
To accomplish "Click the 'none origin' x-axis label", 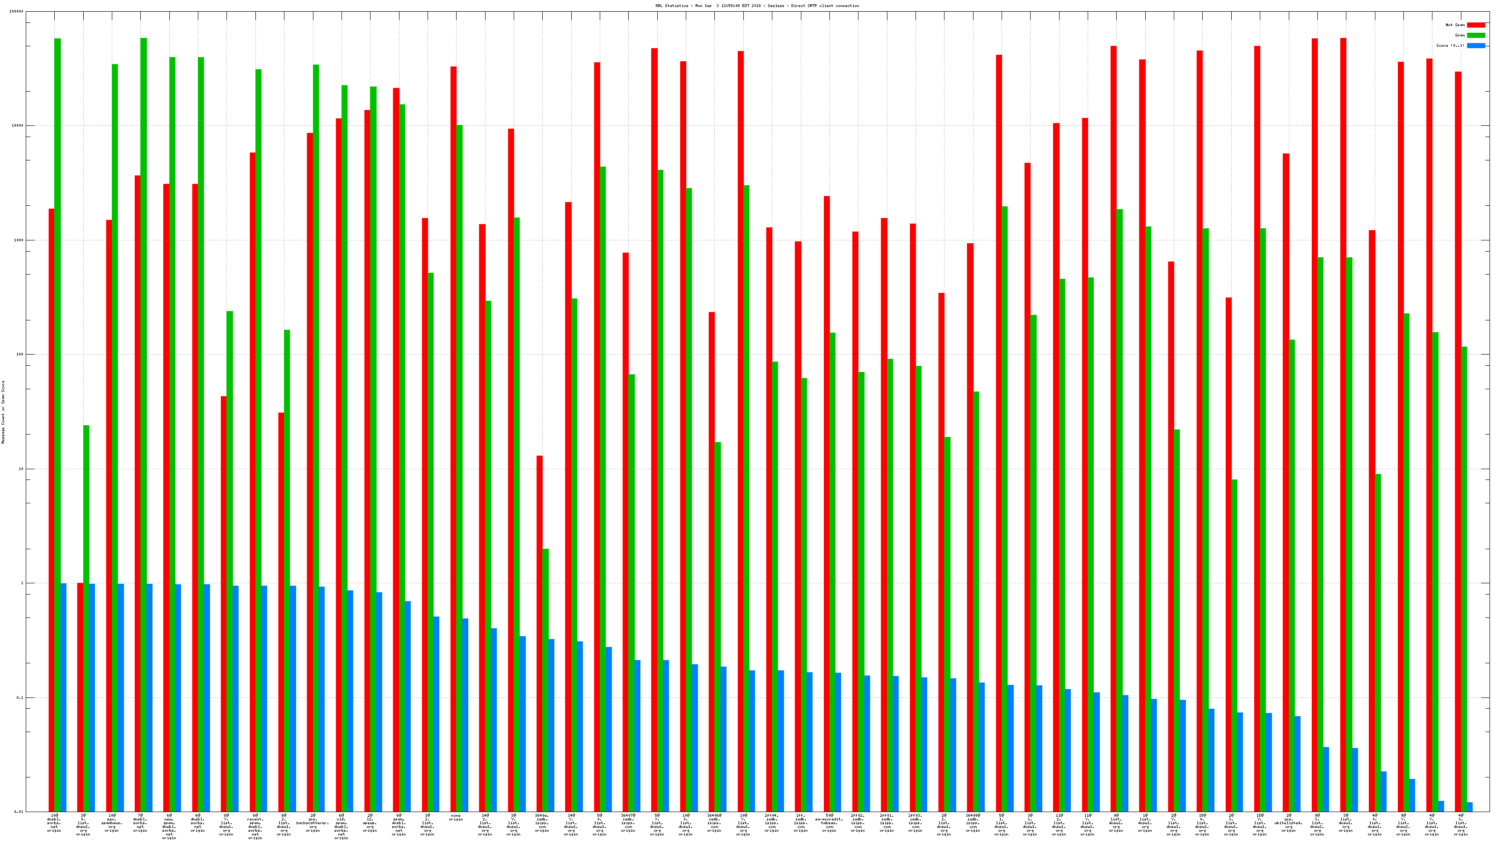I will coord(456,818).
